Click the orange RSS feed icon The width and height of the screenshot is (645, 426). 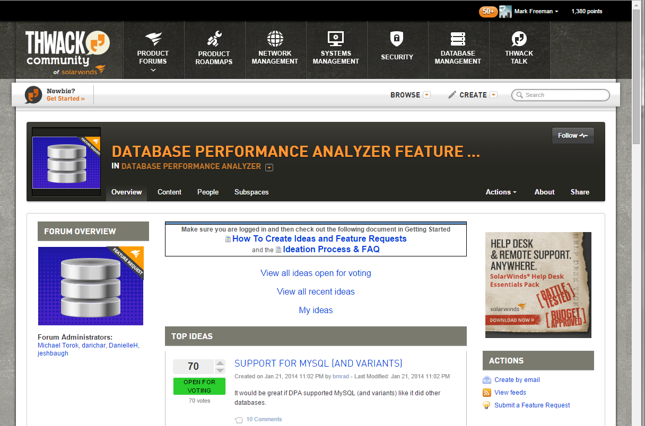[487, 393]
